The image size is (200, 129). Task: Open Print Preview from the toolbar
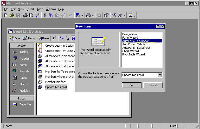(31, 15)
